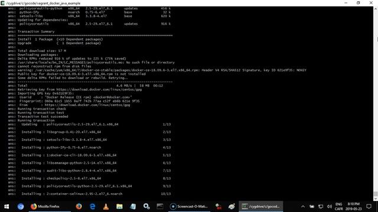Open the Action Center notifications icon
The width and height of the screenshot is (378, 212).
pos(369,207)
